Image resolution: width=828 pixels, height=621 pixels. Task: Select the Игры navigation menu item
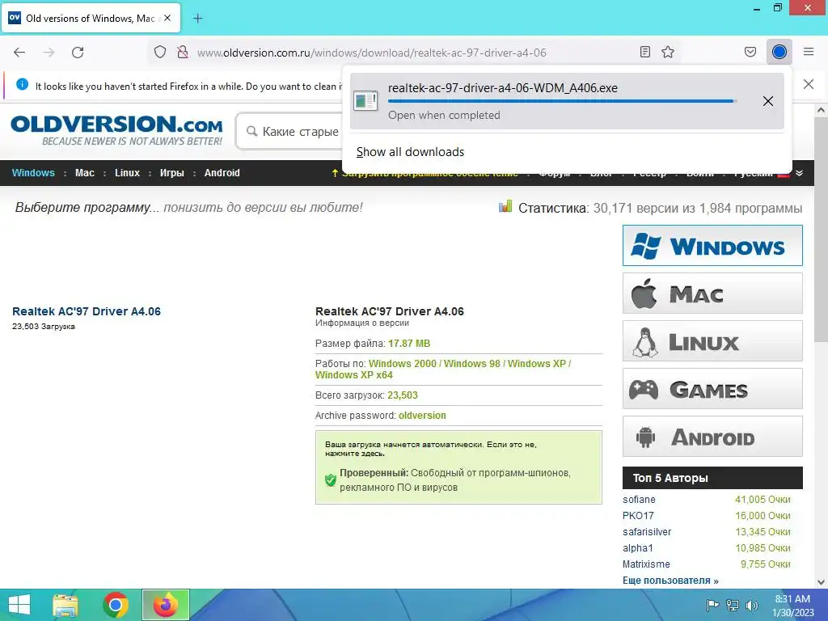(x=172, y=173)
